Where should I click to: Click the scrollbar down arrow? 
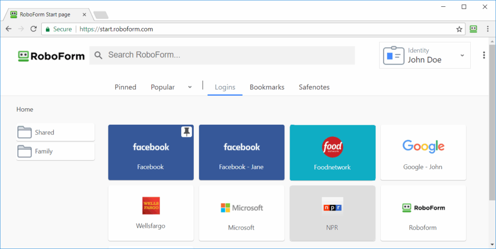(492, 245)
